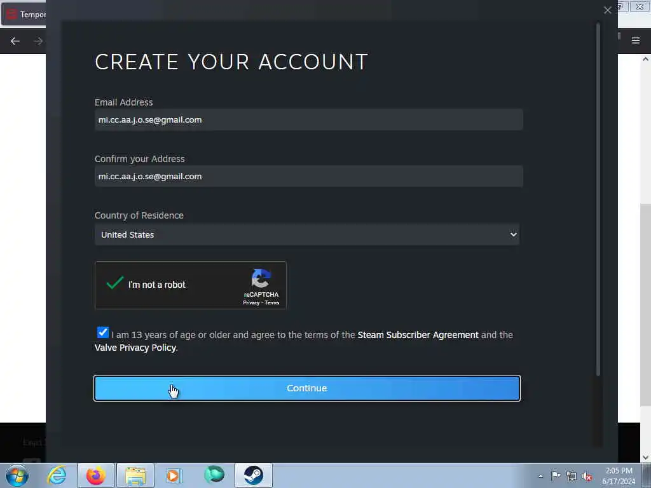Screen dimensions: 651x488
Task: Toggle the I'm not a robot reCAPTCHA
Action: [x=114, y=284]
